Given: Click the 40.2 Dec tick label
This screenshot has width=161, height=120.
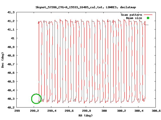Looking at the screenshot, I should 11,107.
